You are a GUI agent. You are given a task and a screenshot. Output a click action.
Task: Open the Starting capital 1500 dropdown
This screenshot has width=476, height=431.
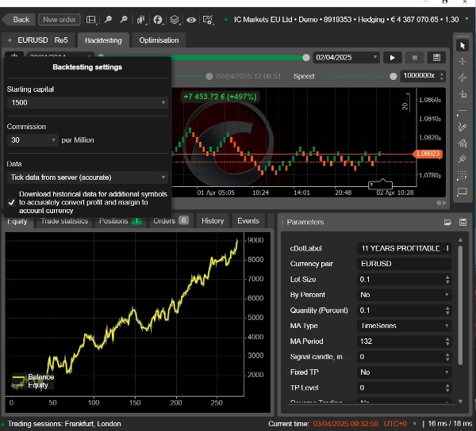tap(87, 102)
